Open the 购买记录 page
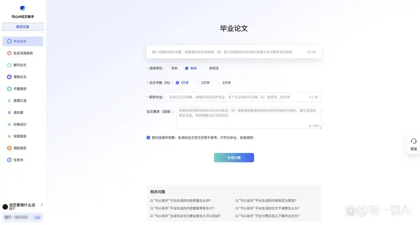420x225 pixels. 23,27
